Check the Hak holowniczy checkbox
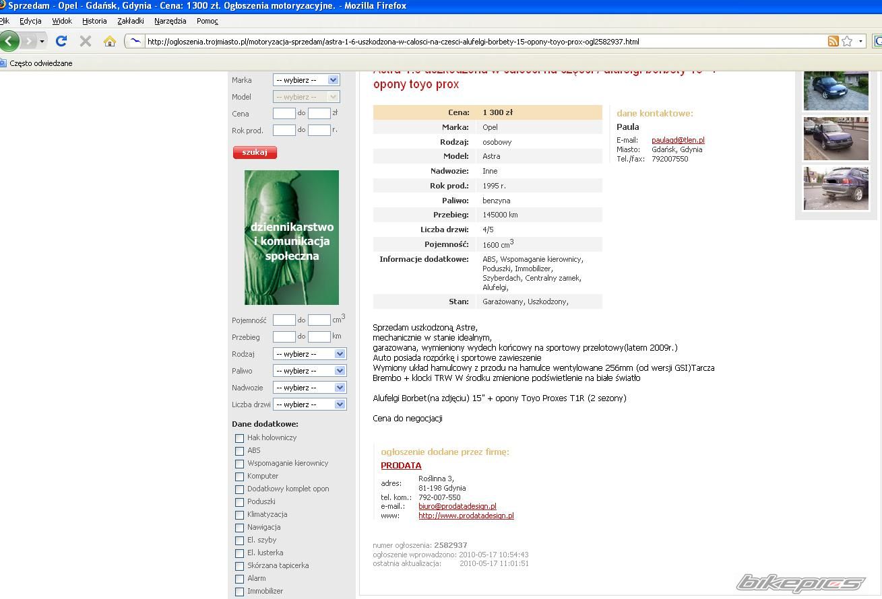 click(x=239, y=438)
